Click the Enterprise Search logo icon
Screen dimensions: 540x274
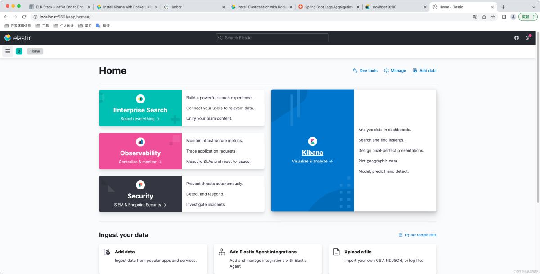(x=140, y=99)
